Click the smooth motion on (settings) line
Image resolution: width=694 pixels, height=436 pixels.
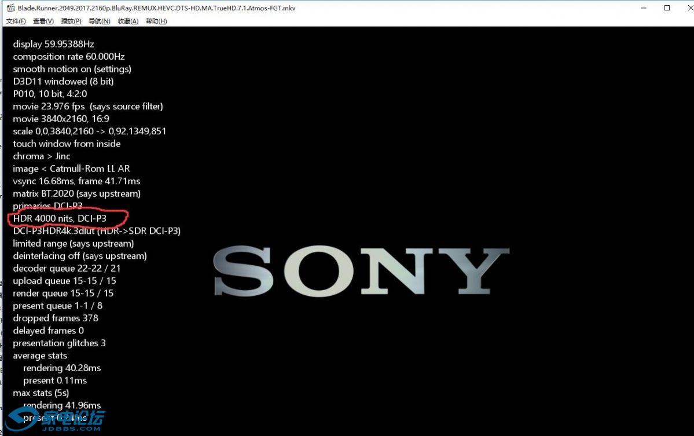(x=72, y=69)
